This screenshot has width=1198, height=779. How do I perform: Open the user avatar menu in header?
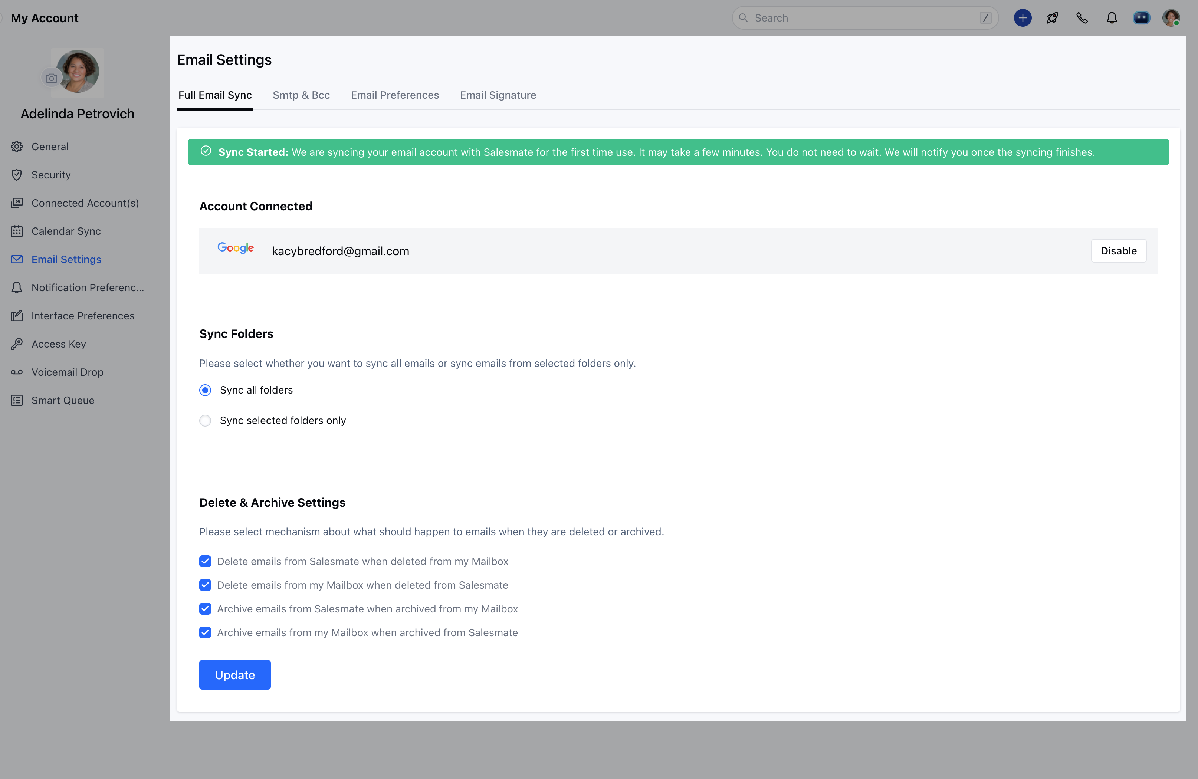tap(1171, 18)
